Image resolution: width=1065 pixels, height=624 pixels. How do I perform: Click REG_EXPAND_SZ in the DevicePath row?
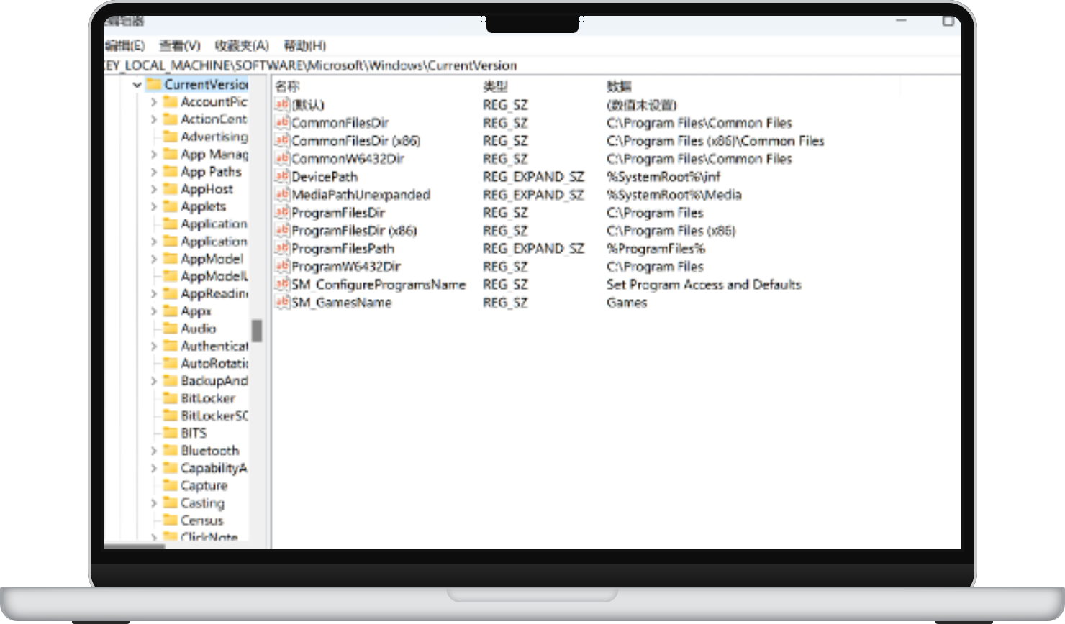pos(533,177)
